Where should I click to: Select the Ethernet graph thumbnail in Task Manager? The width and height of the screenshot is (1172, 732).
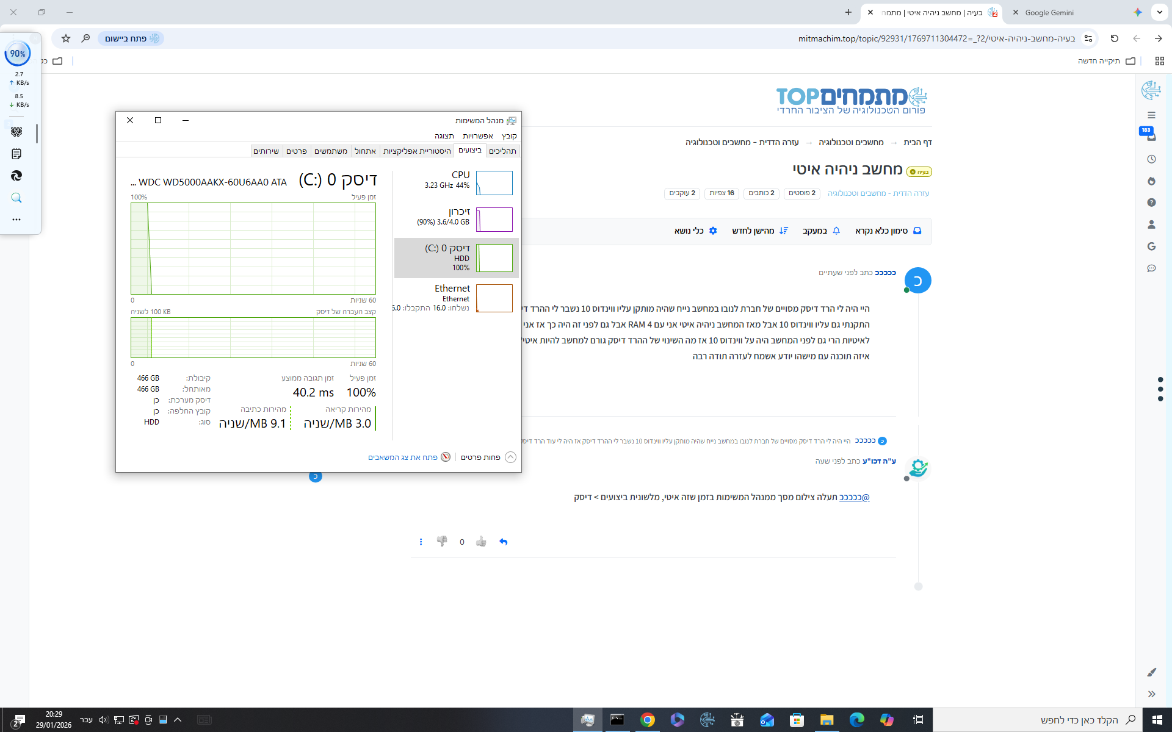tap(494, 298)
